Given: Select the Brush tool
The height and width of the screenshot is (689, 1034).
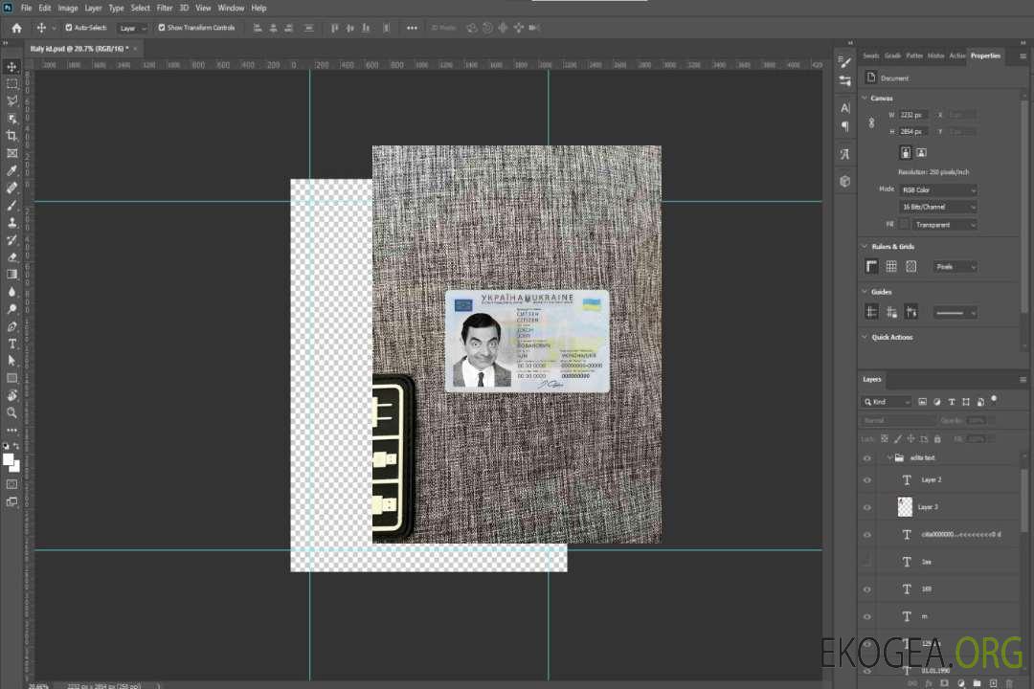Looking at the screenshot, I should (12, 205).
